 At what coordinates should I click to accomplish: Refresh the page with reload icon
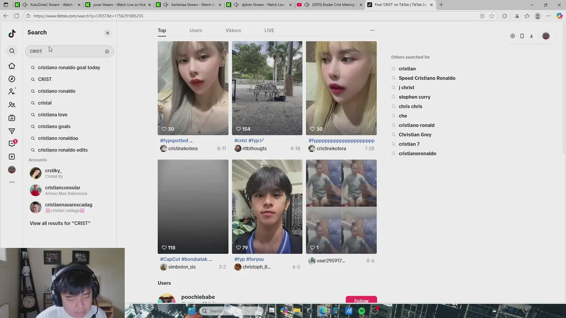coord(16,16)
